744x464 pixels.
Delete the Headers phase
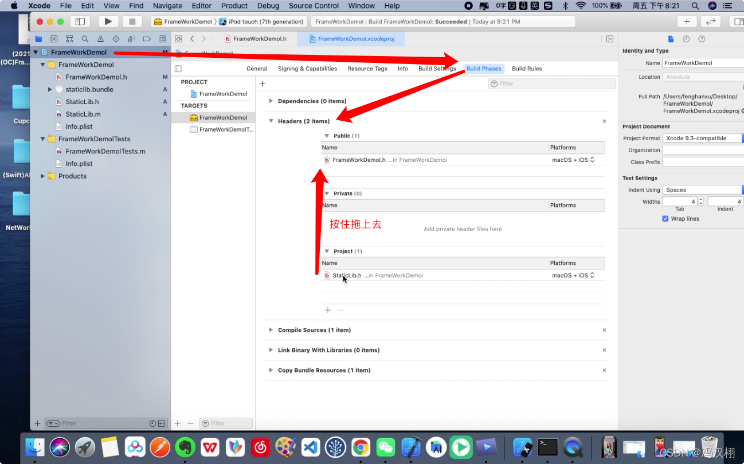coord(604,121)
